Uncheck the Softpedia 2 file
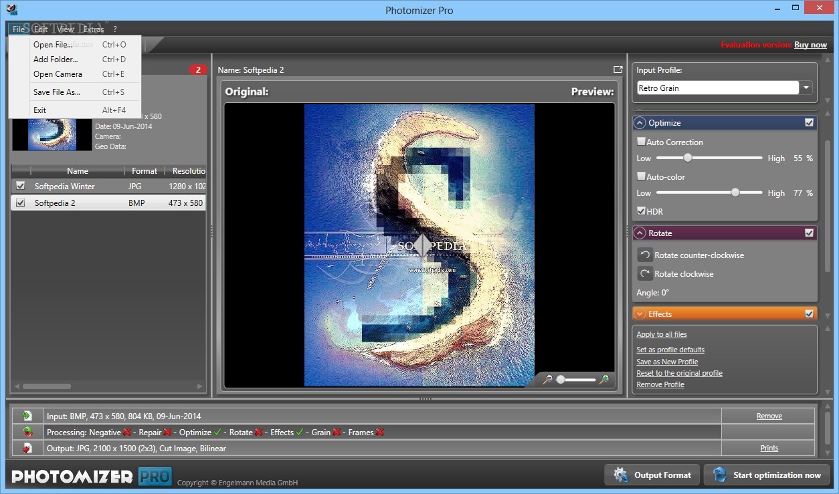Screen dimensions: 839x494 point(20,203)
